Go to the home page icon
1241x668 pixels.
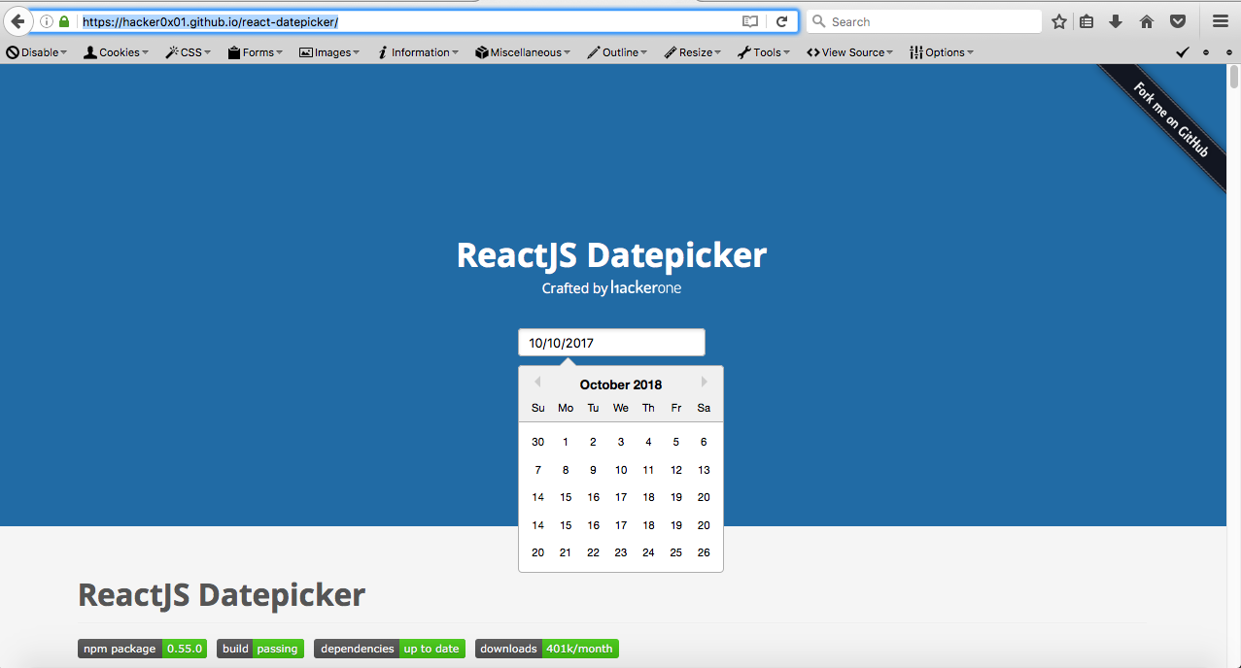[x=1147, y=21]
